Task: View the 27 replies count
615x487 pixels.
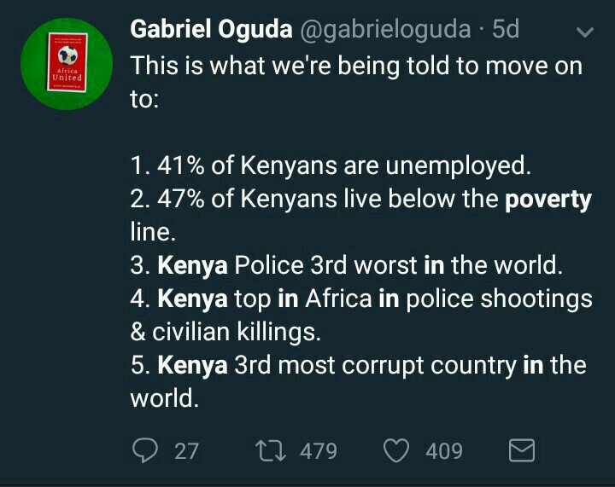Action: click(186, 450)
